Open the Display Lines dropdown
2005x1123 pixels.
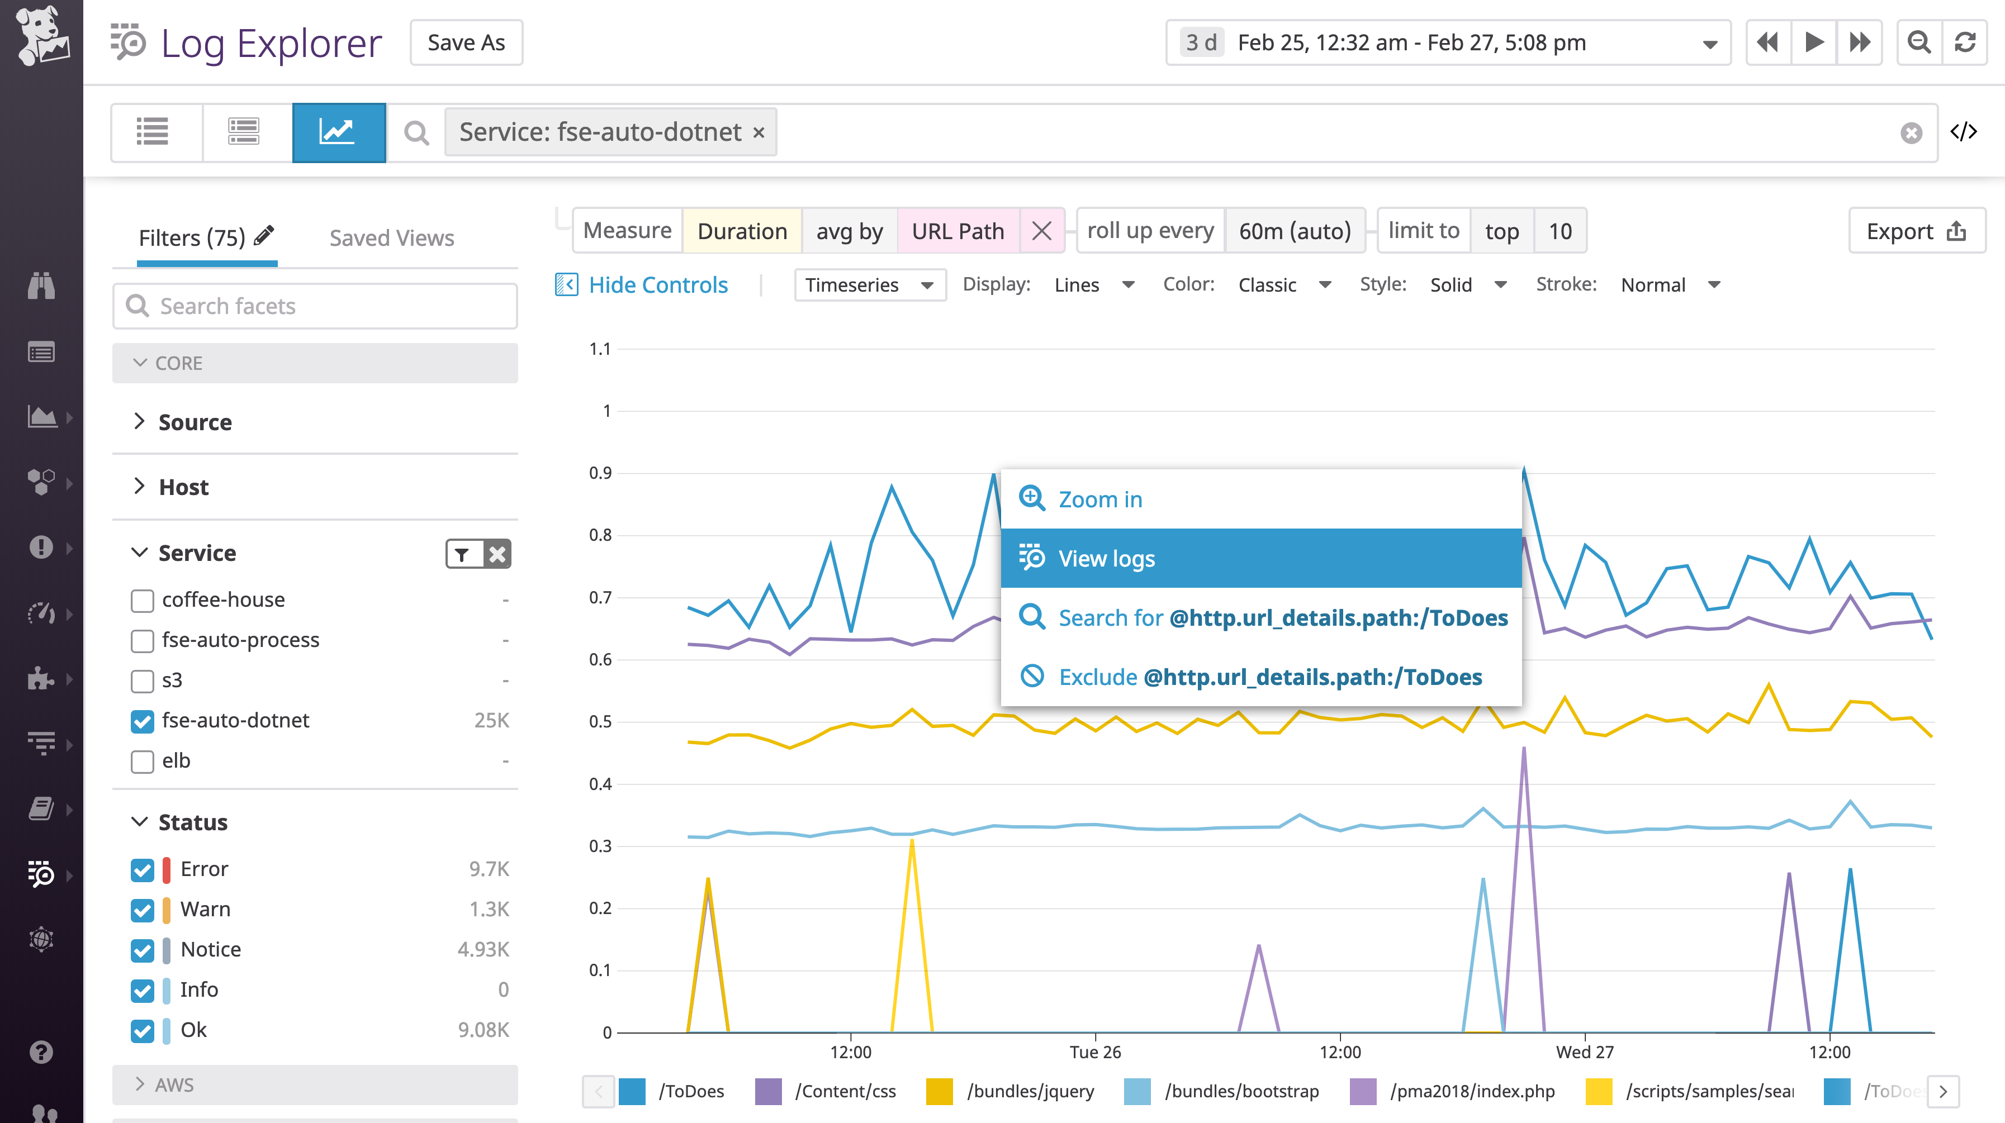click(1094, 285)
